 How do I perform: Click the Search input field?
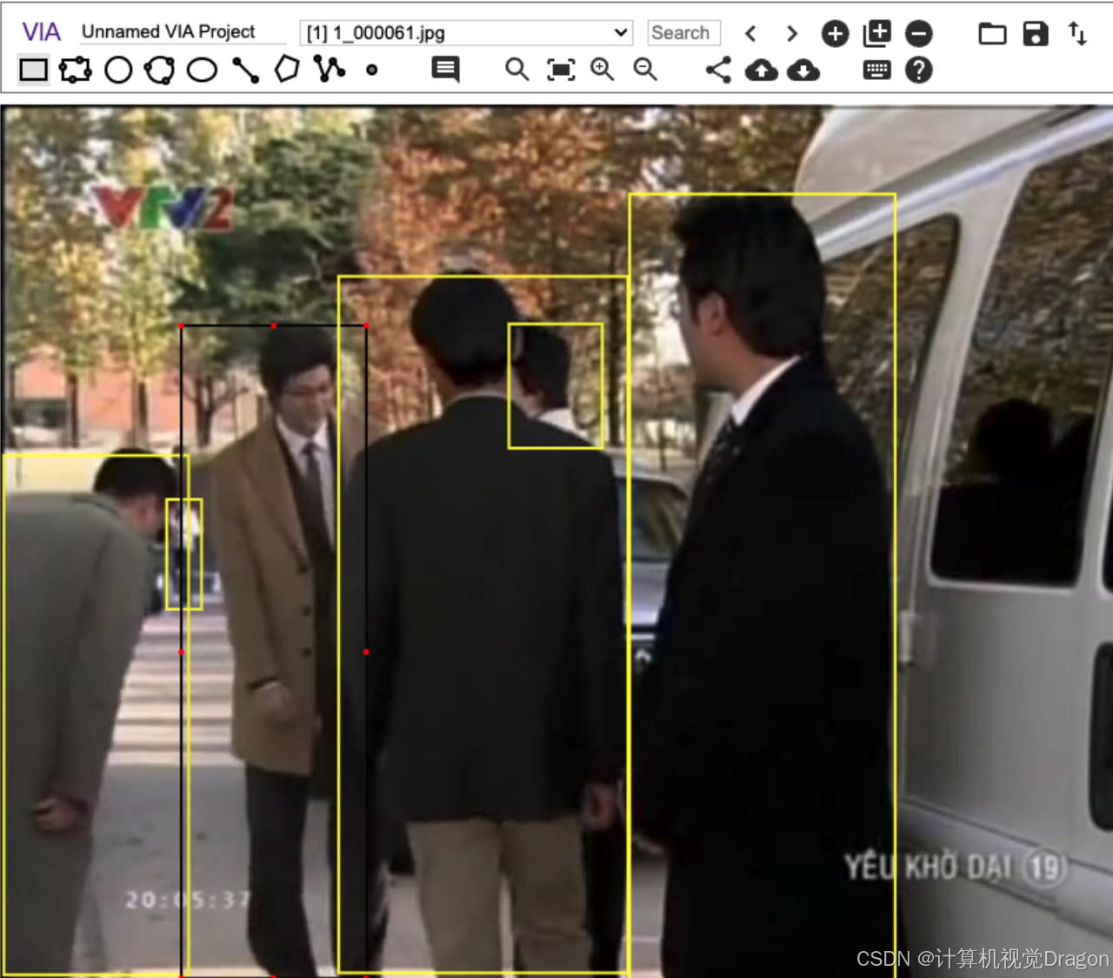683,33
